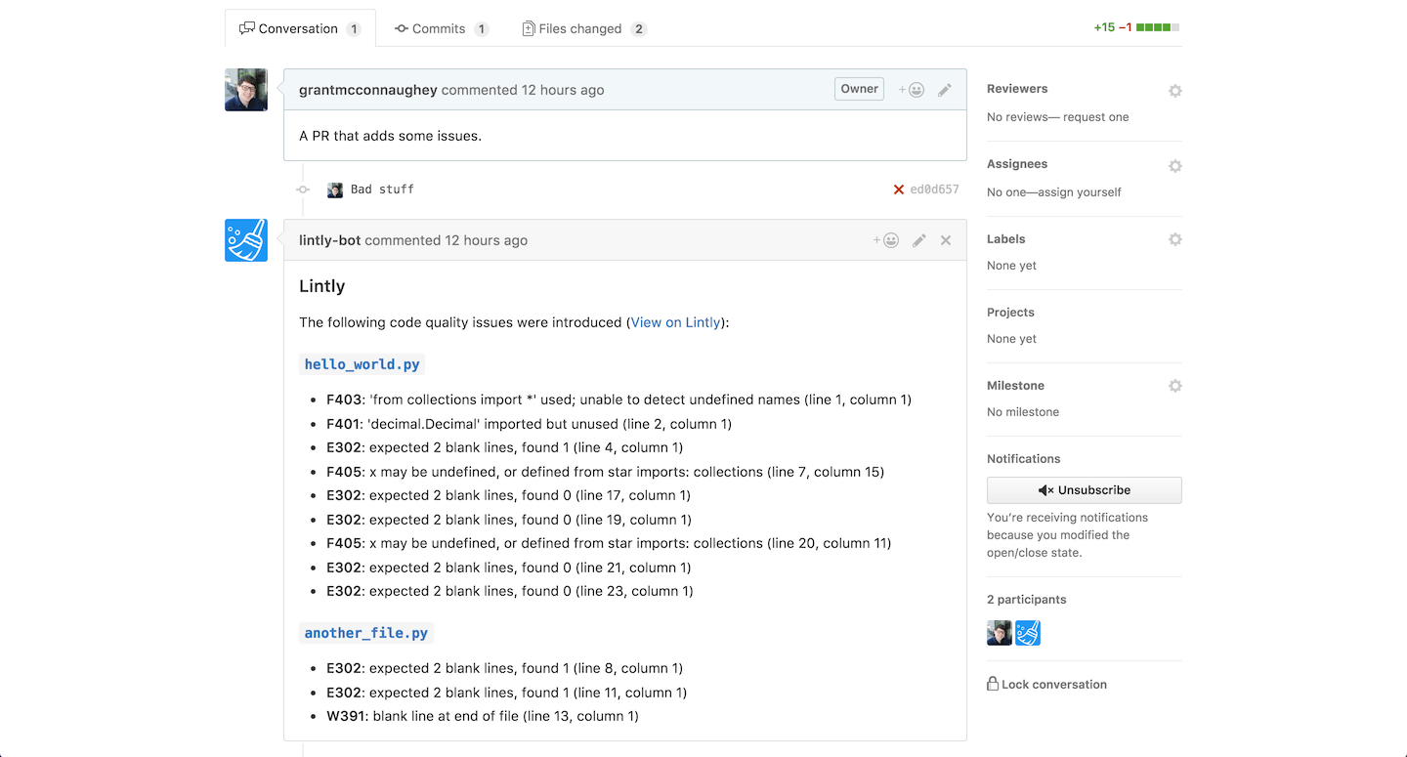Open Assignees settings gear
The image size is (1407, 757).
pyautogui.click(x=1175, y=166)
